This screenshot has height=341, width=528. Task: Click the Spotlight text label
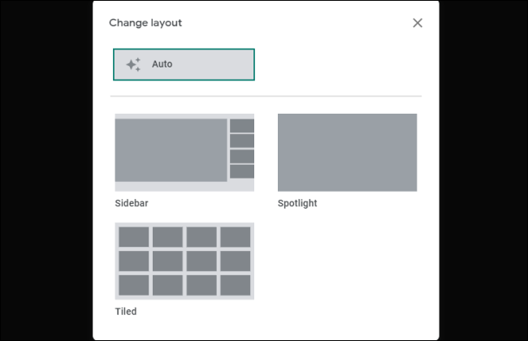297,203
